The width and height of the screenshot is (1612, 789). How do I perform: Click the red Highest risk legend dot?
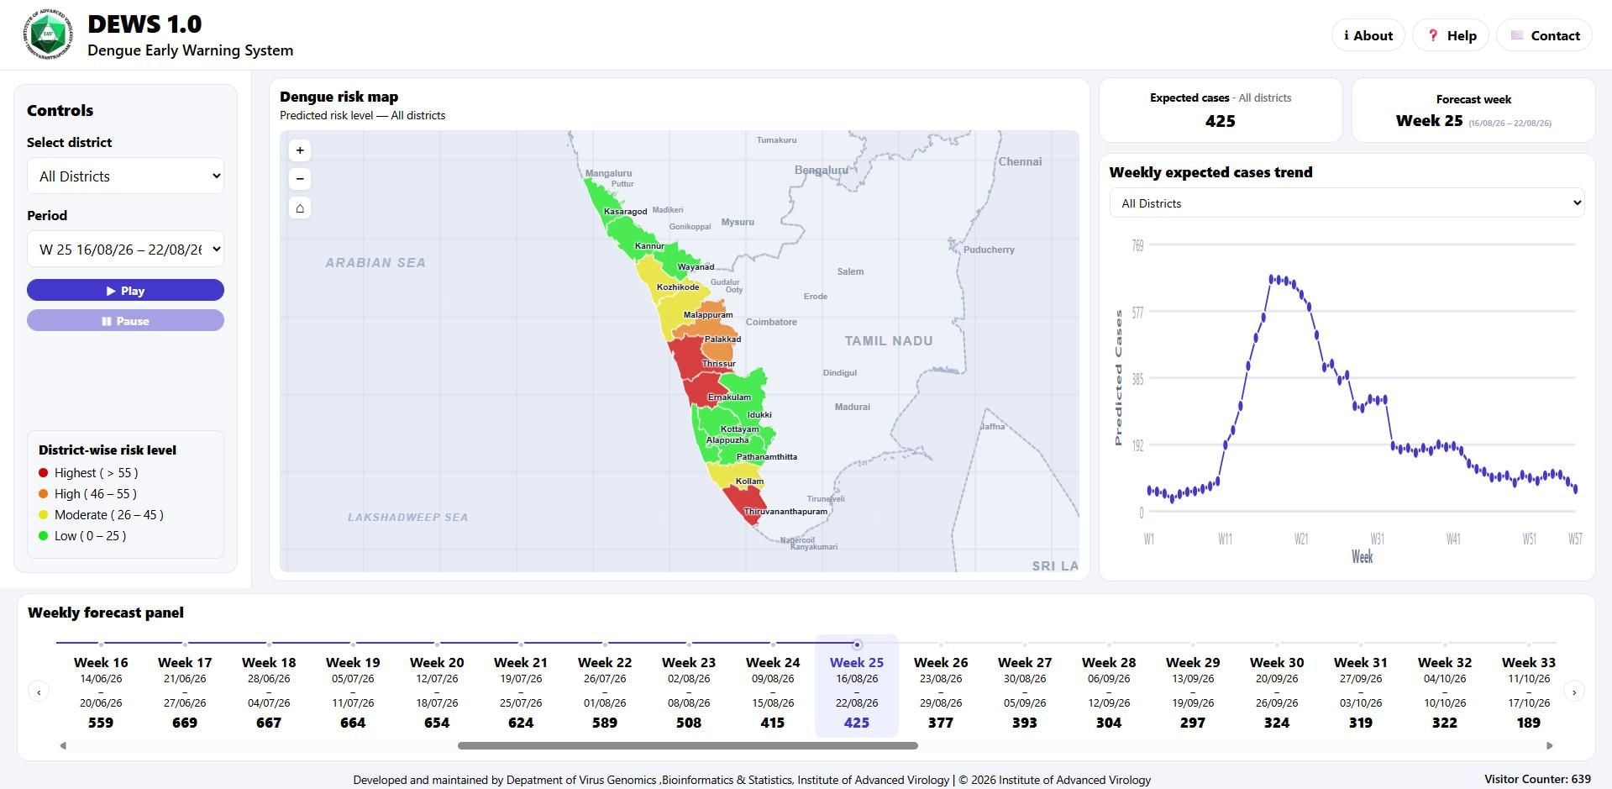tap(44, 473)
